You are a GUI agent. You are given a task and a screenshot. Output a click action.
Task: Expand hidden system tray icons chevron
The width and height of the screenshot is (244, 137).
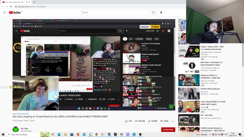point(210,134)
